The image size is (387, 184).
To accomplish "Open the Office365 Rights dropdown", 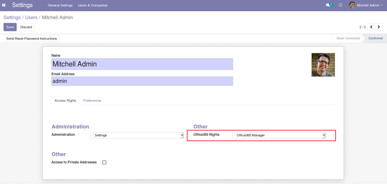I will point(280,135).
